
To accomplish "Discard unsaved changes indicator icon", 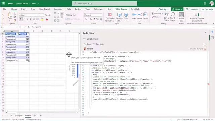I will point(205,49).
